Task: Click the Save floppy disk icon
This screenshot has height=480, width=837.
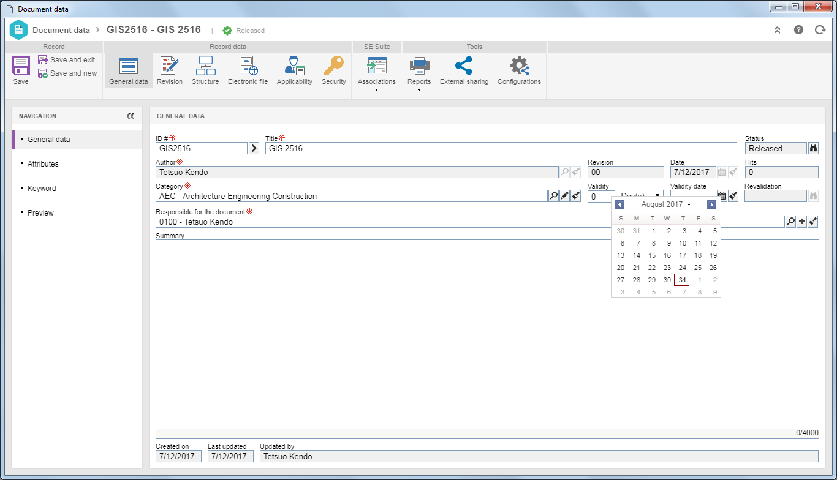Action: [x=21, y=66]
